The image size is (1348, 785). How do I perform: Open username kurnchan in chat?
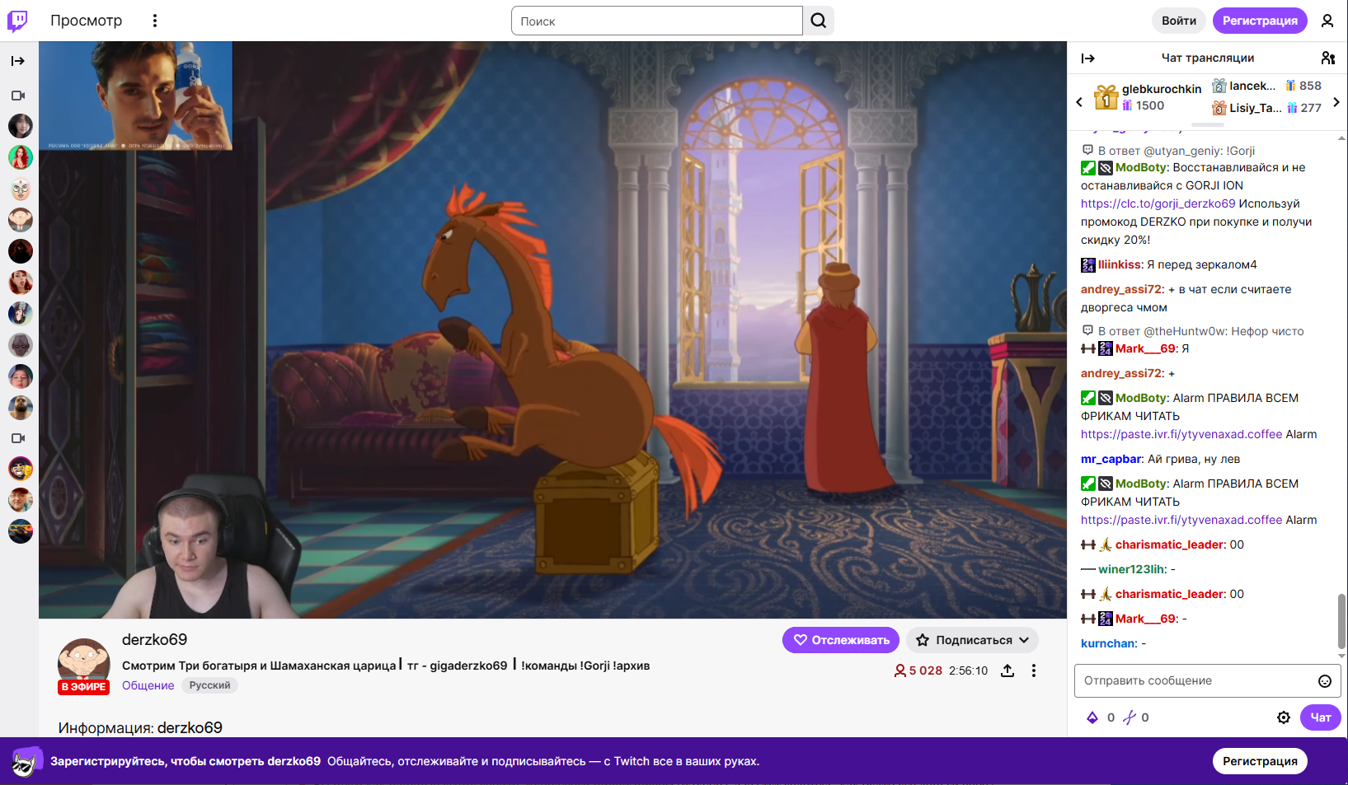pyautogui.click(x=1109, y=643)
